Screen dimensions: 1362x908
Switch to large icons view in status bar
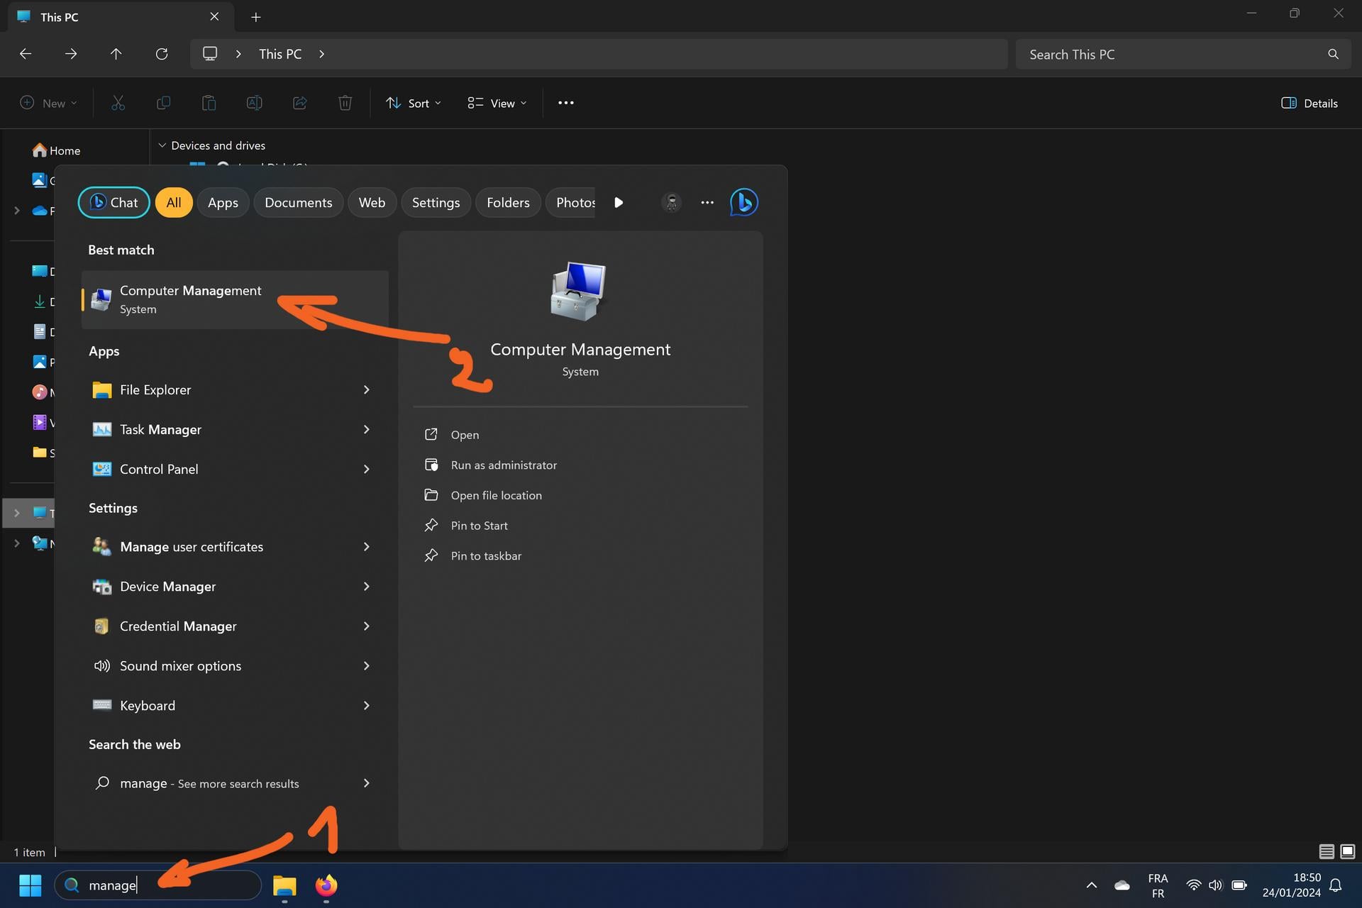point(1348,851)
